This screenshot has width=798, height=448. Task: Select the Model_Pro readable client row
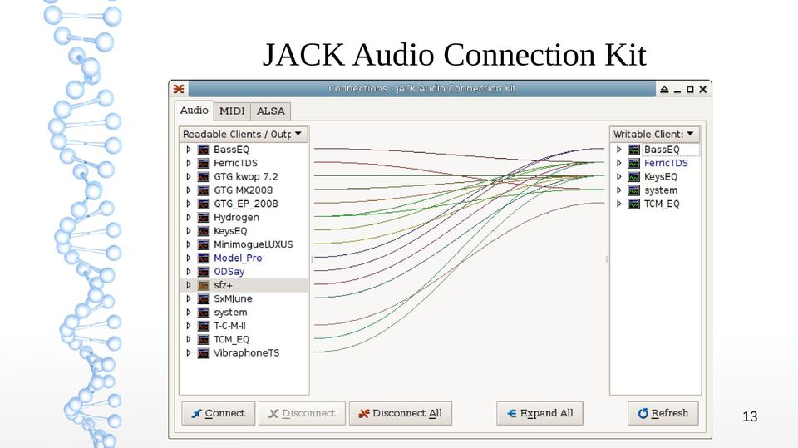tap(244, 258)
